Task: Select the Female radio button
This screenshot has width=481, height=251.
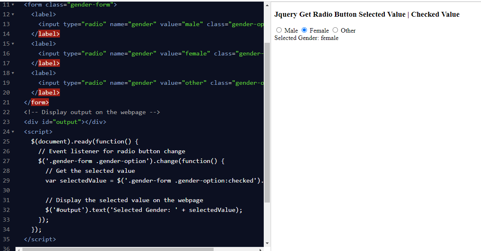Action: [304, 30]
